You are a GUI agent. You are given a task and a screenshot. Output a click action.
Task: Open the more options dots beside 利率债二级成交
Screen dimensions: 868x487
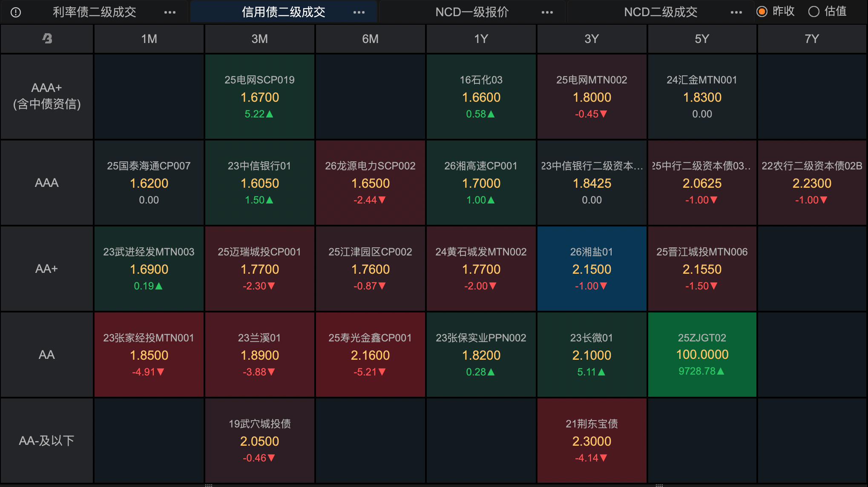[x=170, y=12]
